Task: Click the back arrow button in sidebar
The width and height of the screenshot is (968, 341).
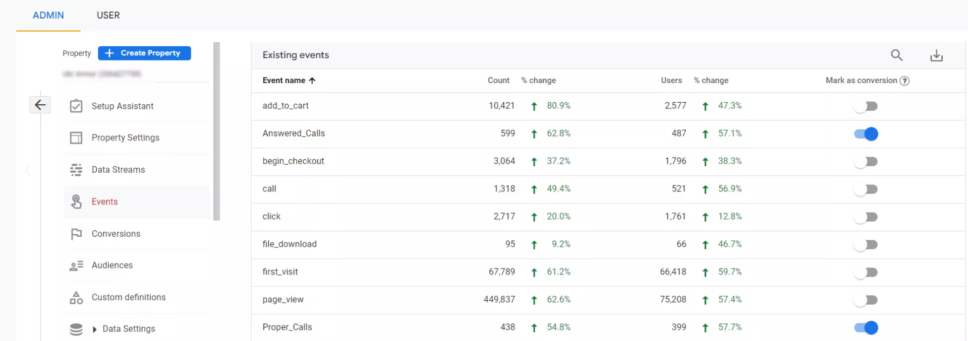Action: point(40,105)
